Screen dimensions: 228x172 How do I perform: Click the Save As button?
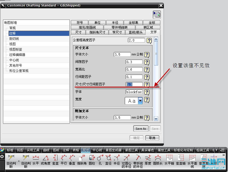pyautogui.click(x=141, y=129)
